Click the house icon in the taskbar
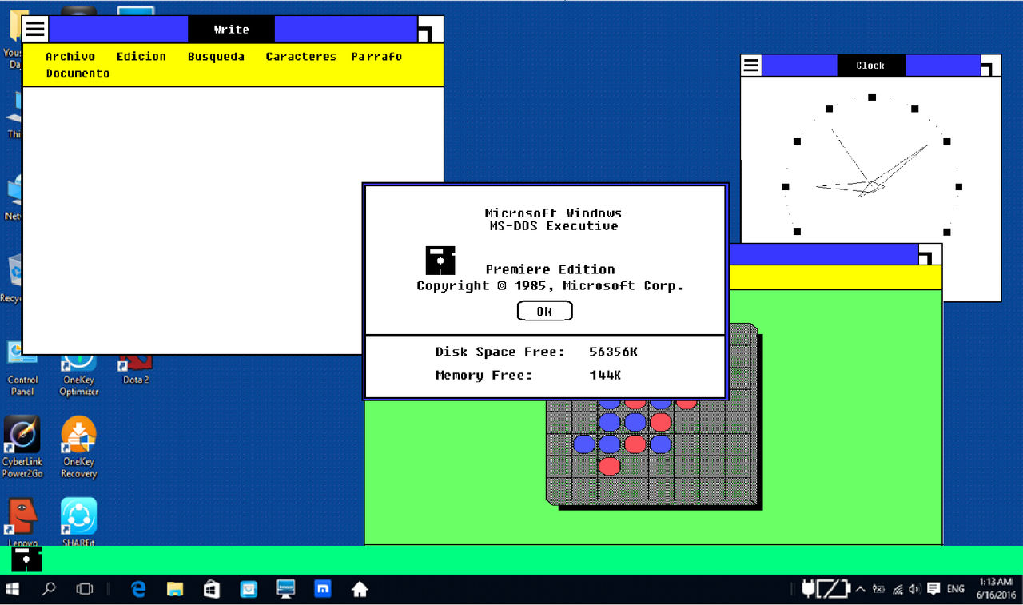Image resolution: width=1023 pixels, height=605 pixels. point(360,589)
